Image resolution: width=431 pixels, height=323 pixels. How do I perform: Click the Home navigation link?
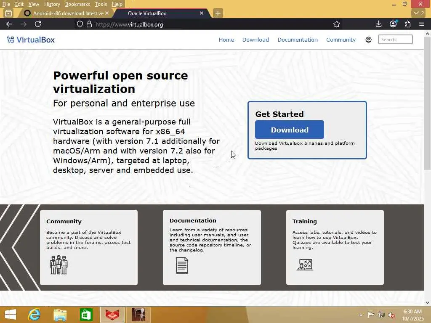[x=226, y=40]
